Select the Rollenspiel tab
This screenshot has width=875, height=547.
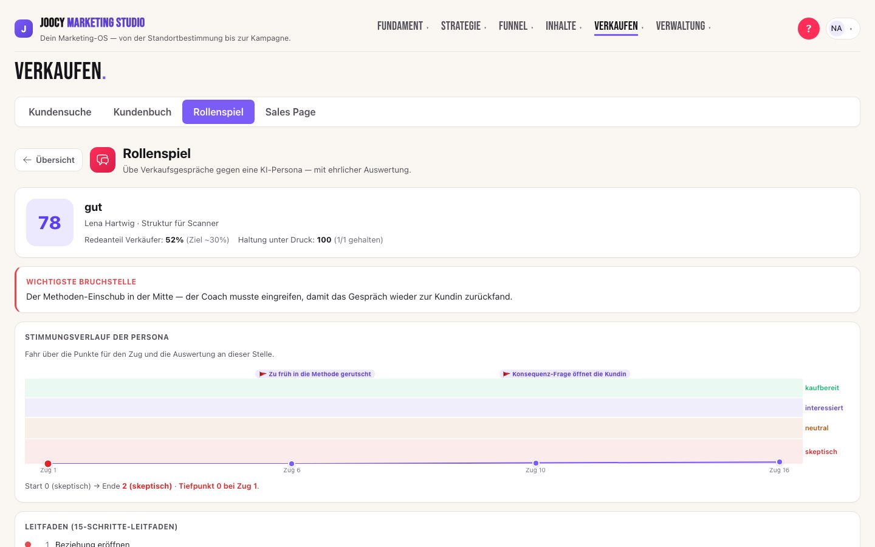tap(218, 112)
